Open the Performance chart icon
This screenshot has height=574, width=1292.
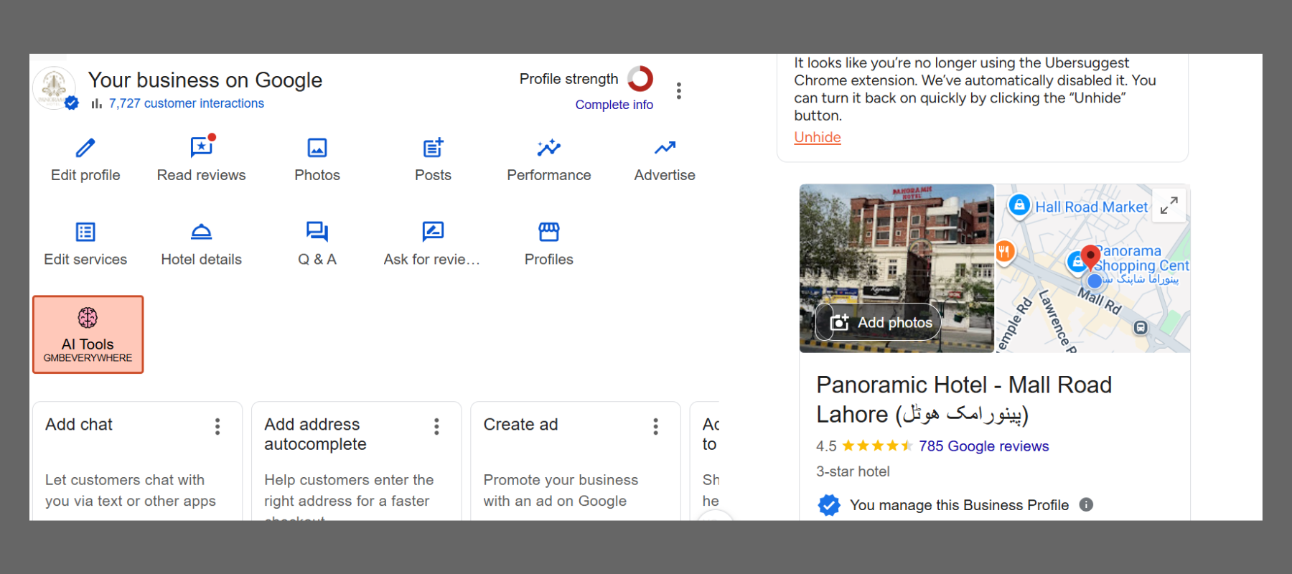(549, 149)
